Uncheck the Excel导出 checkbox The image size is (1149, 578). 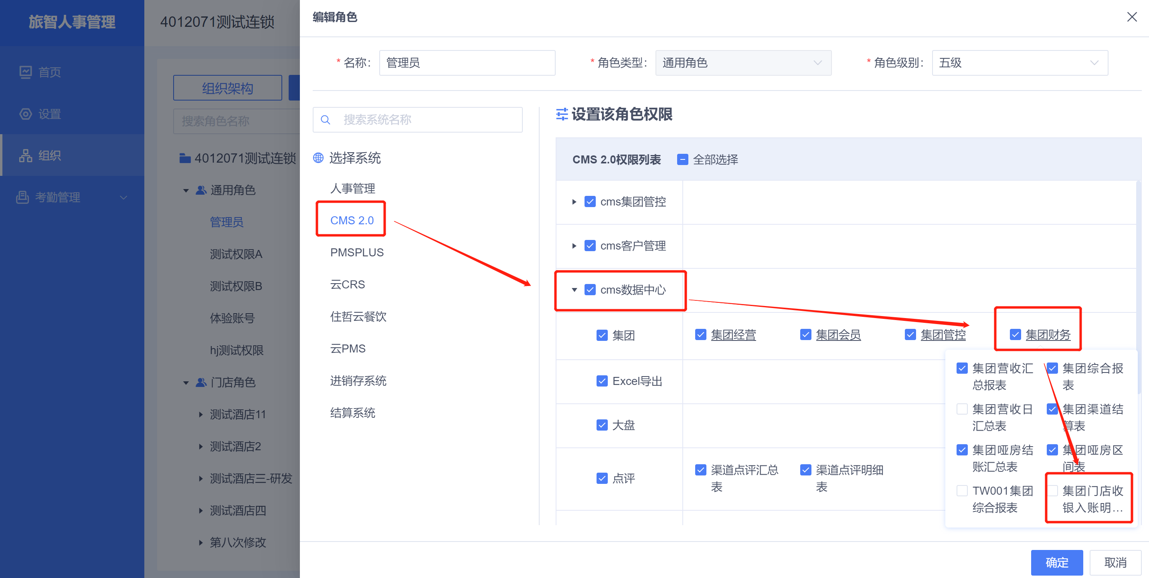coord(602,381)
